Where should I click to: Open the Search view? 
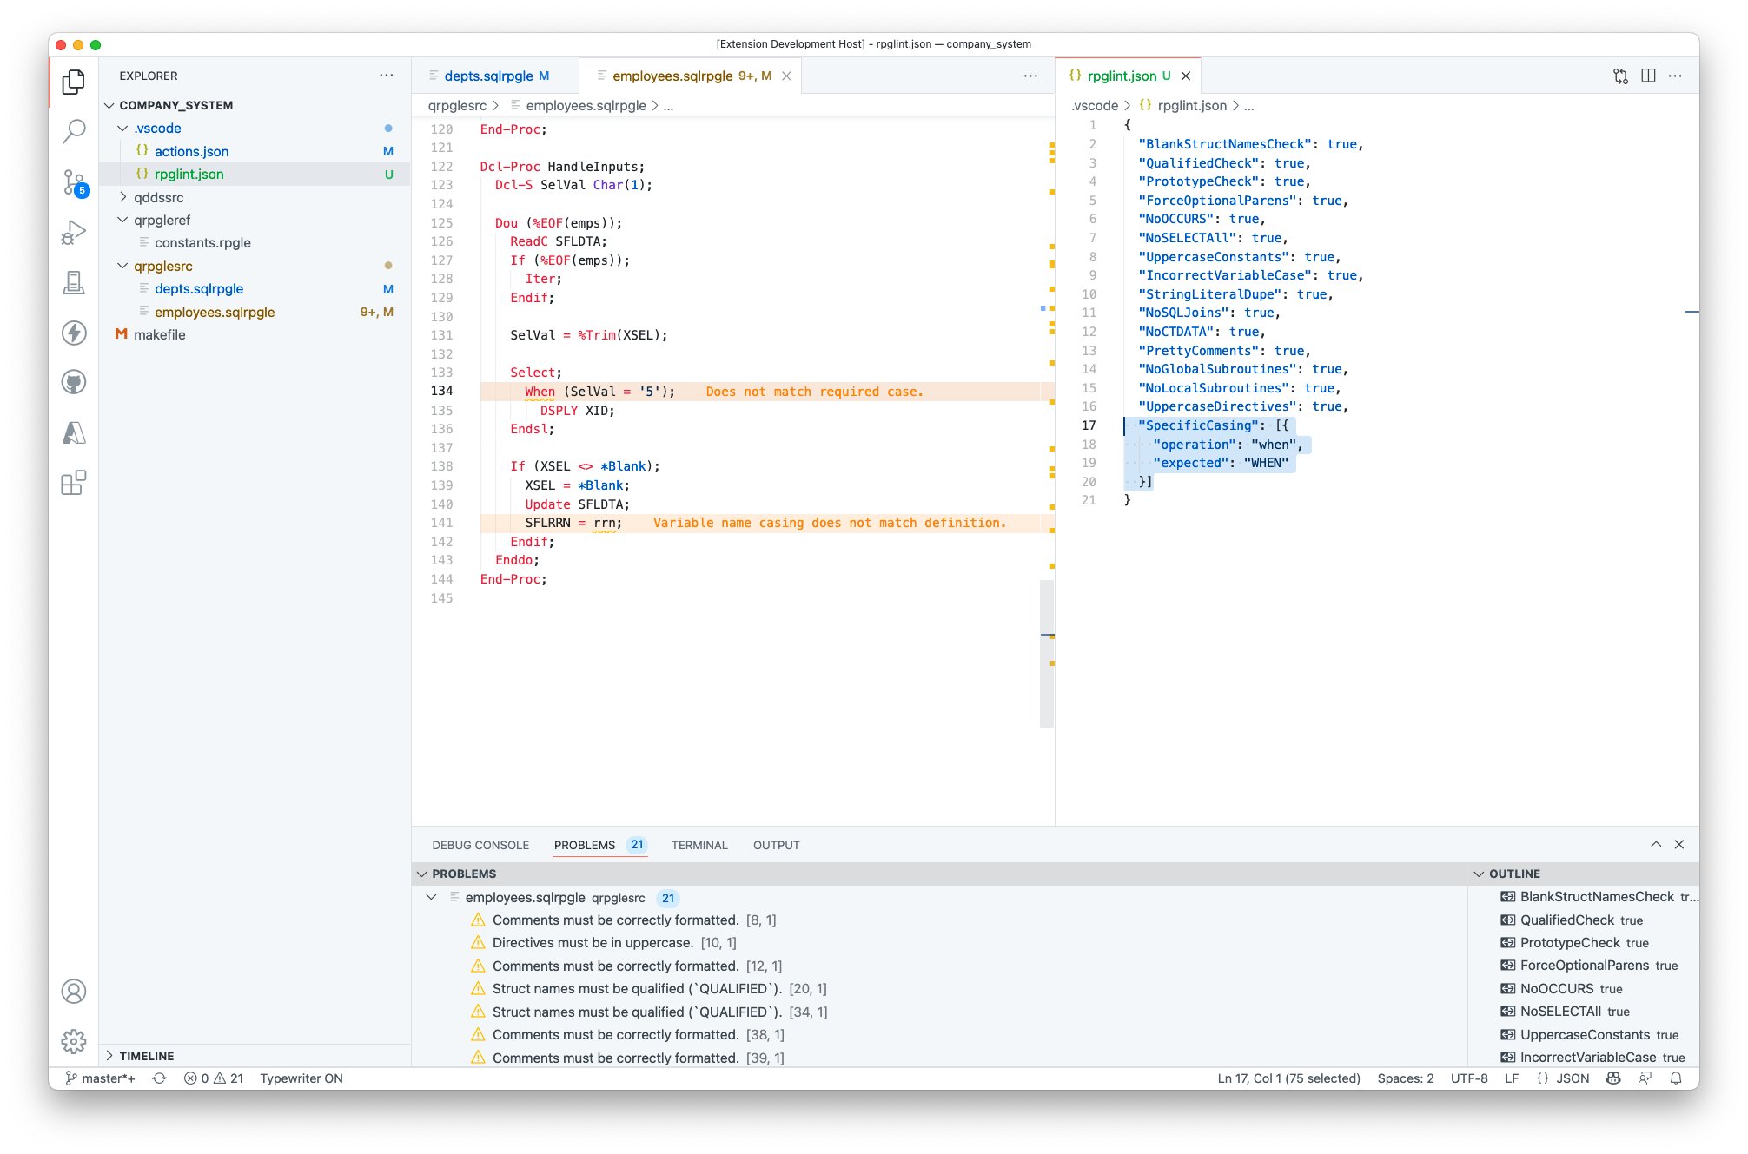click(x=74, y=130)
